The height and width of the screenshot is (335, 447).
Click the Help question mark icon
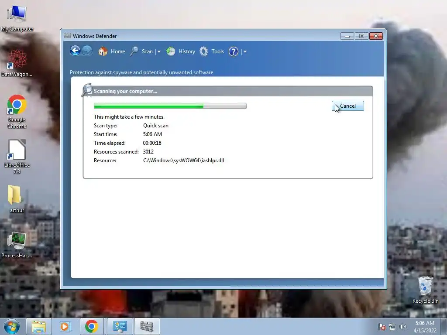coord(234,51)
